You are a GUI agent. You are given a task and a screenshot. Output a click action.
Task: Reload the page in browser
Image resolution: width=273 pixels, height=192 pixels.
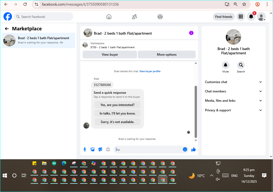coord(25,4)
